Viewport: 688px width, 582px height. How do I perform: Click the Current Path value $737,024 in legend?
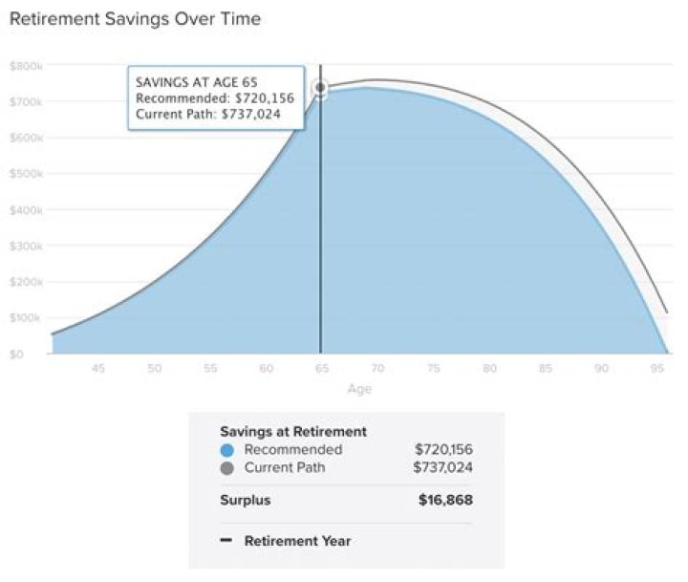point(443,467)
